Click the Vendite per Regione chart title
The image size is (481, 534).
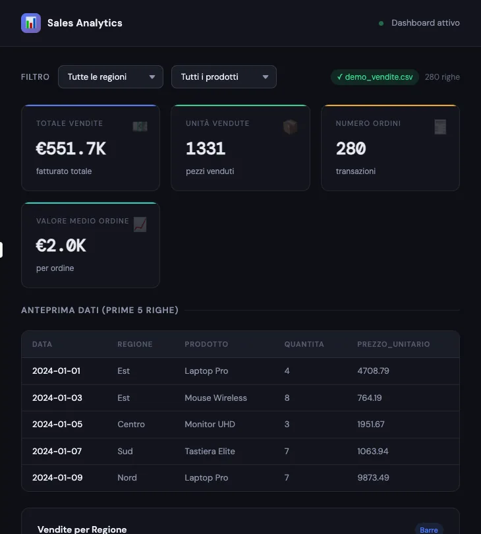point(82,529)
